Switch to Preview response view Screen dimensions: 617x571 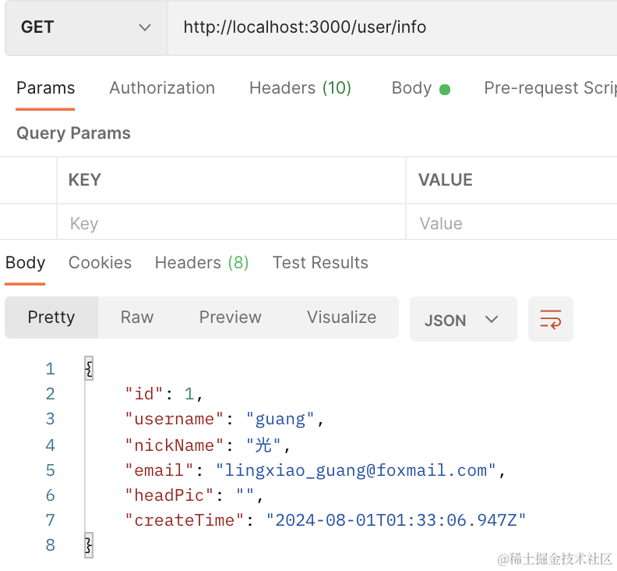click(230, 317)
